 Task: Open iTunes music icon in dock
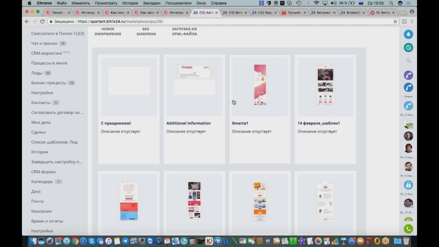pos(108,241)
